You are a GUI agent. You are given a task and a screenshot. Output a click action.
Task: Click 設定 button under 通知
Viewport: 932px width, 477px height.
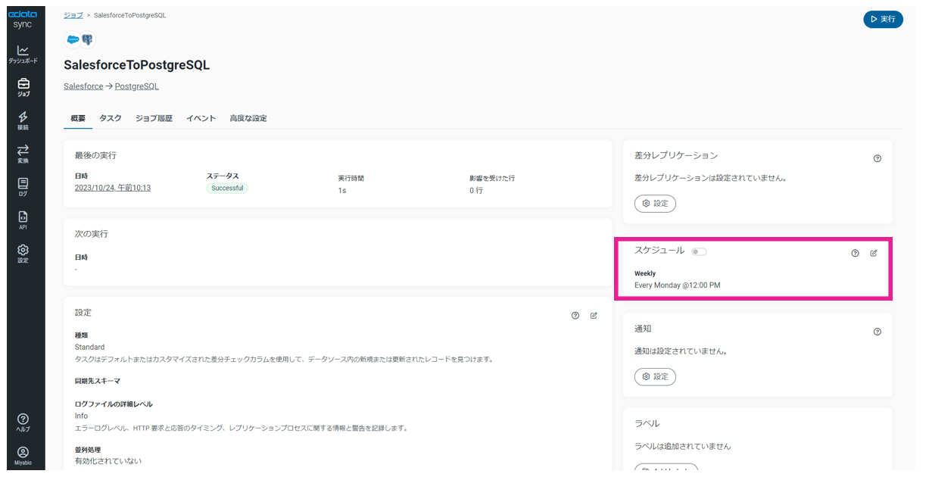pos(655,376)
